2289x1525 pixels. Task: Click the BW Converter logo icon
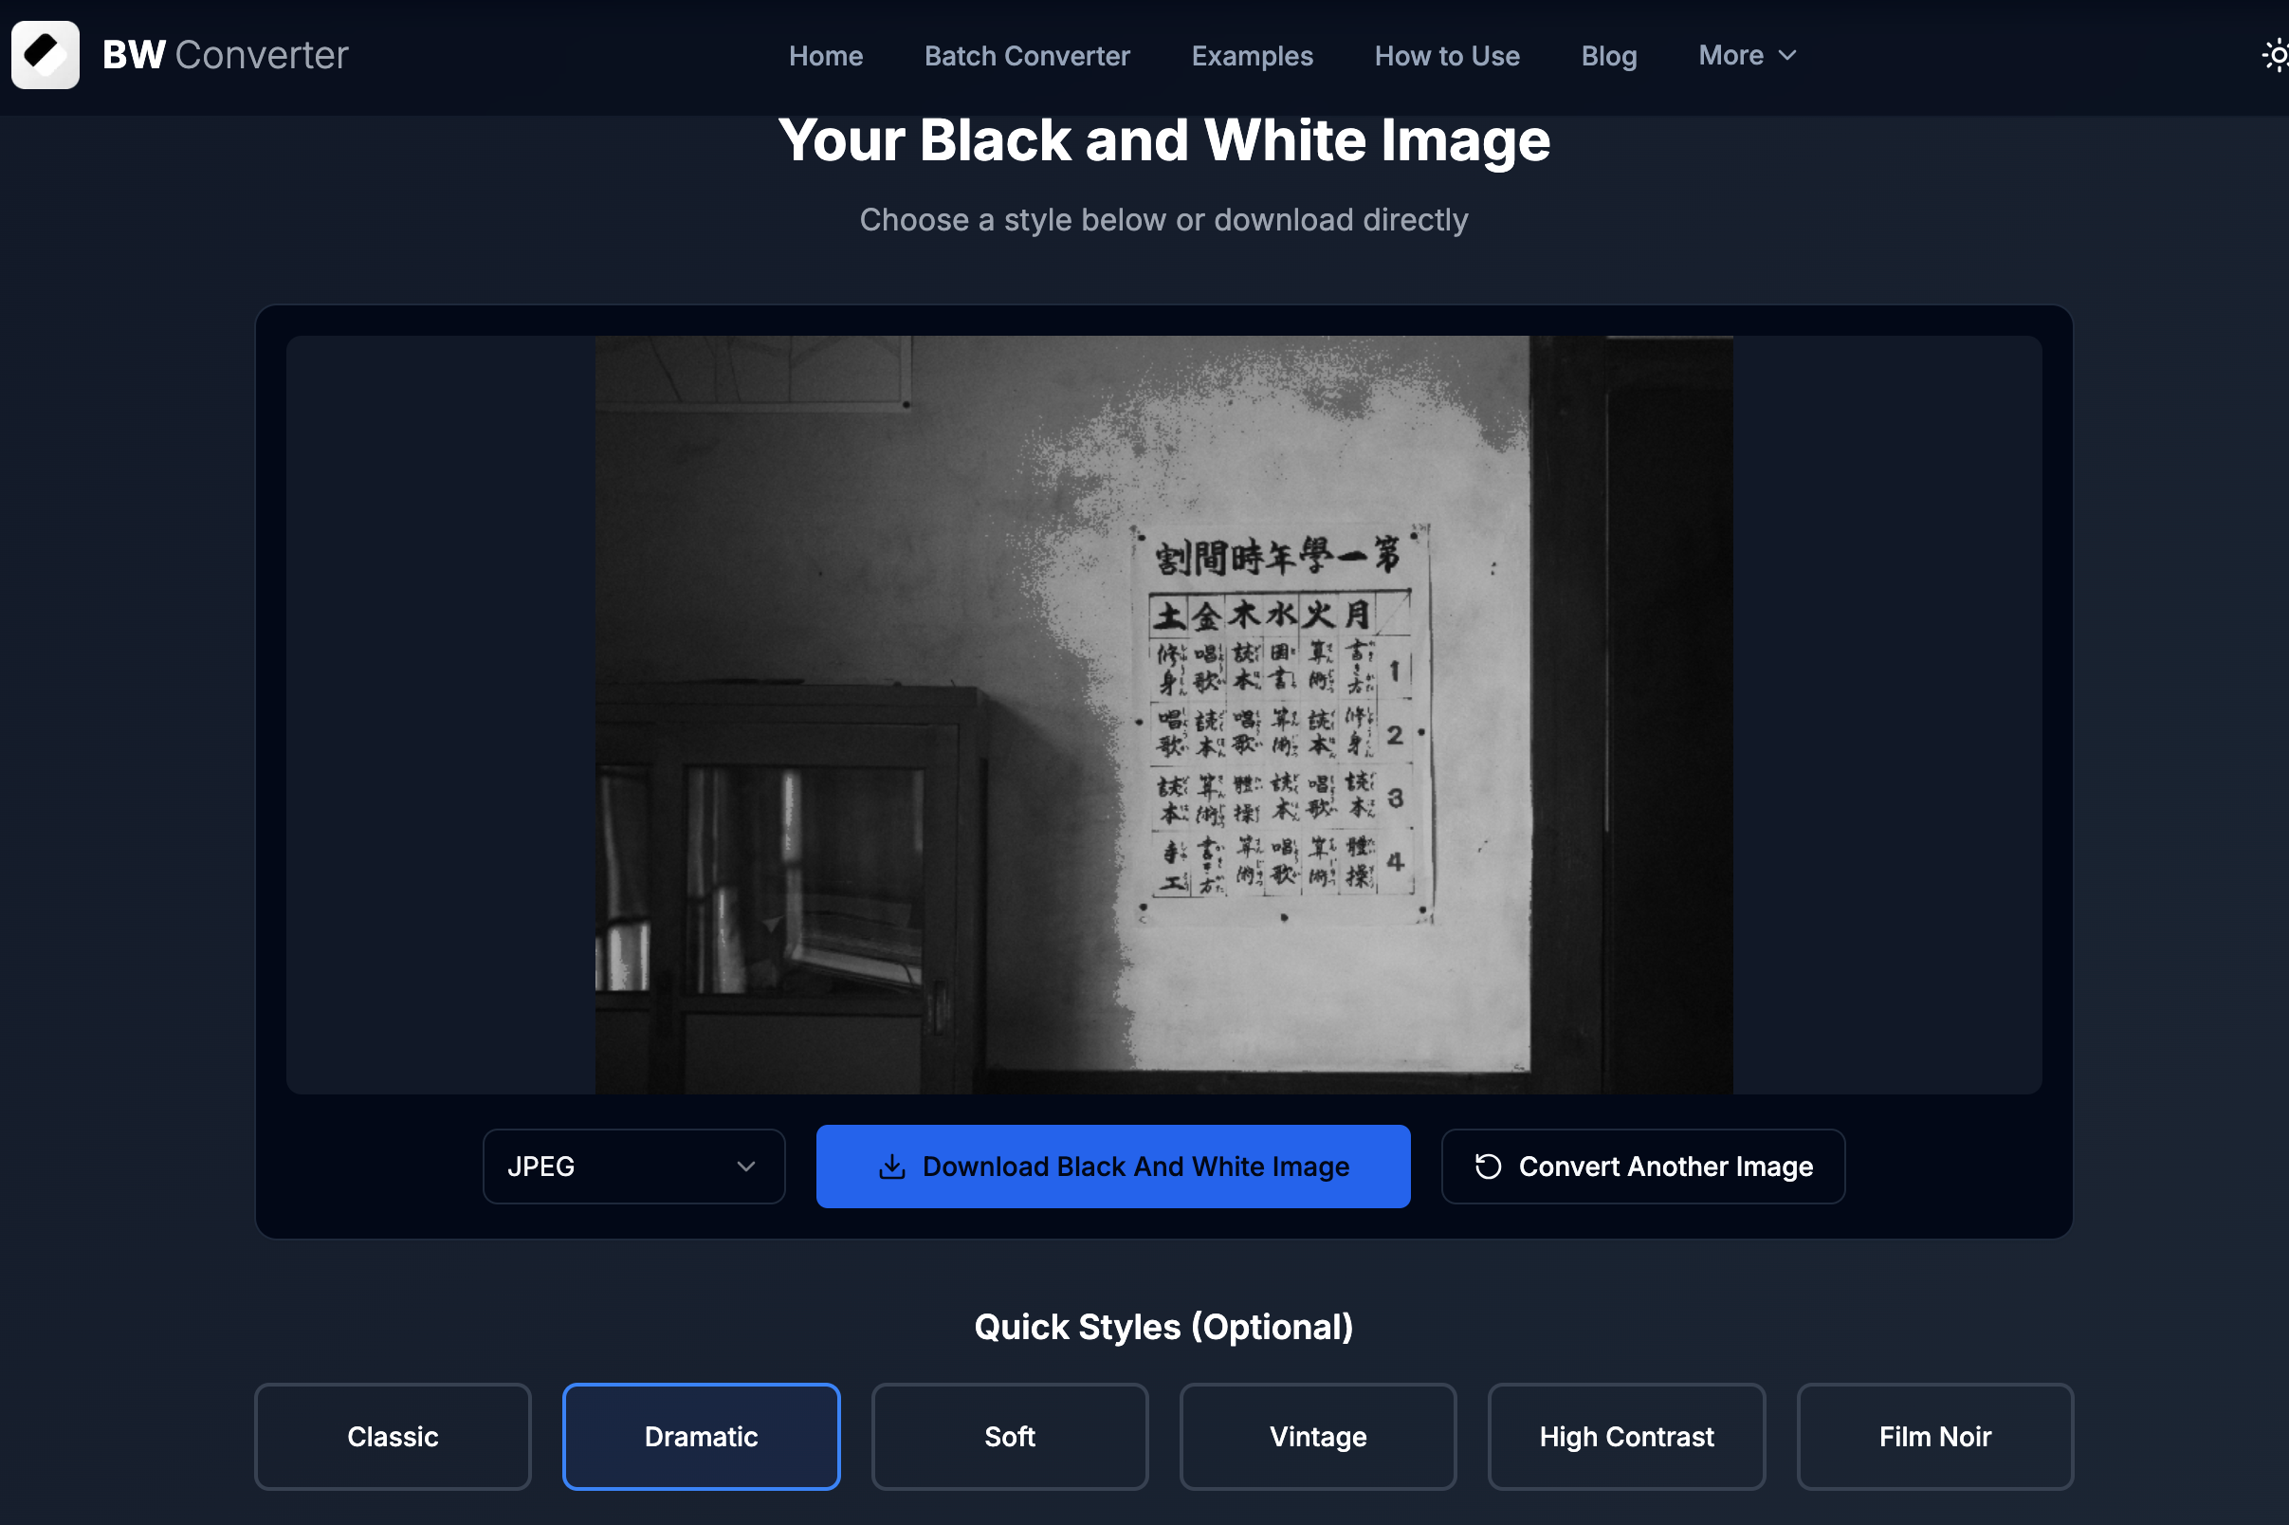coord(45,55)
